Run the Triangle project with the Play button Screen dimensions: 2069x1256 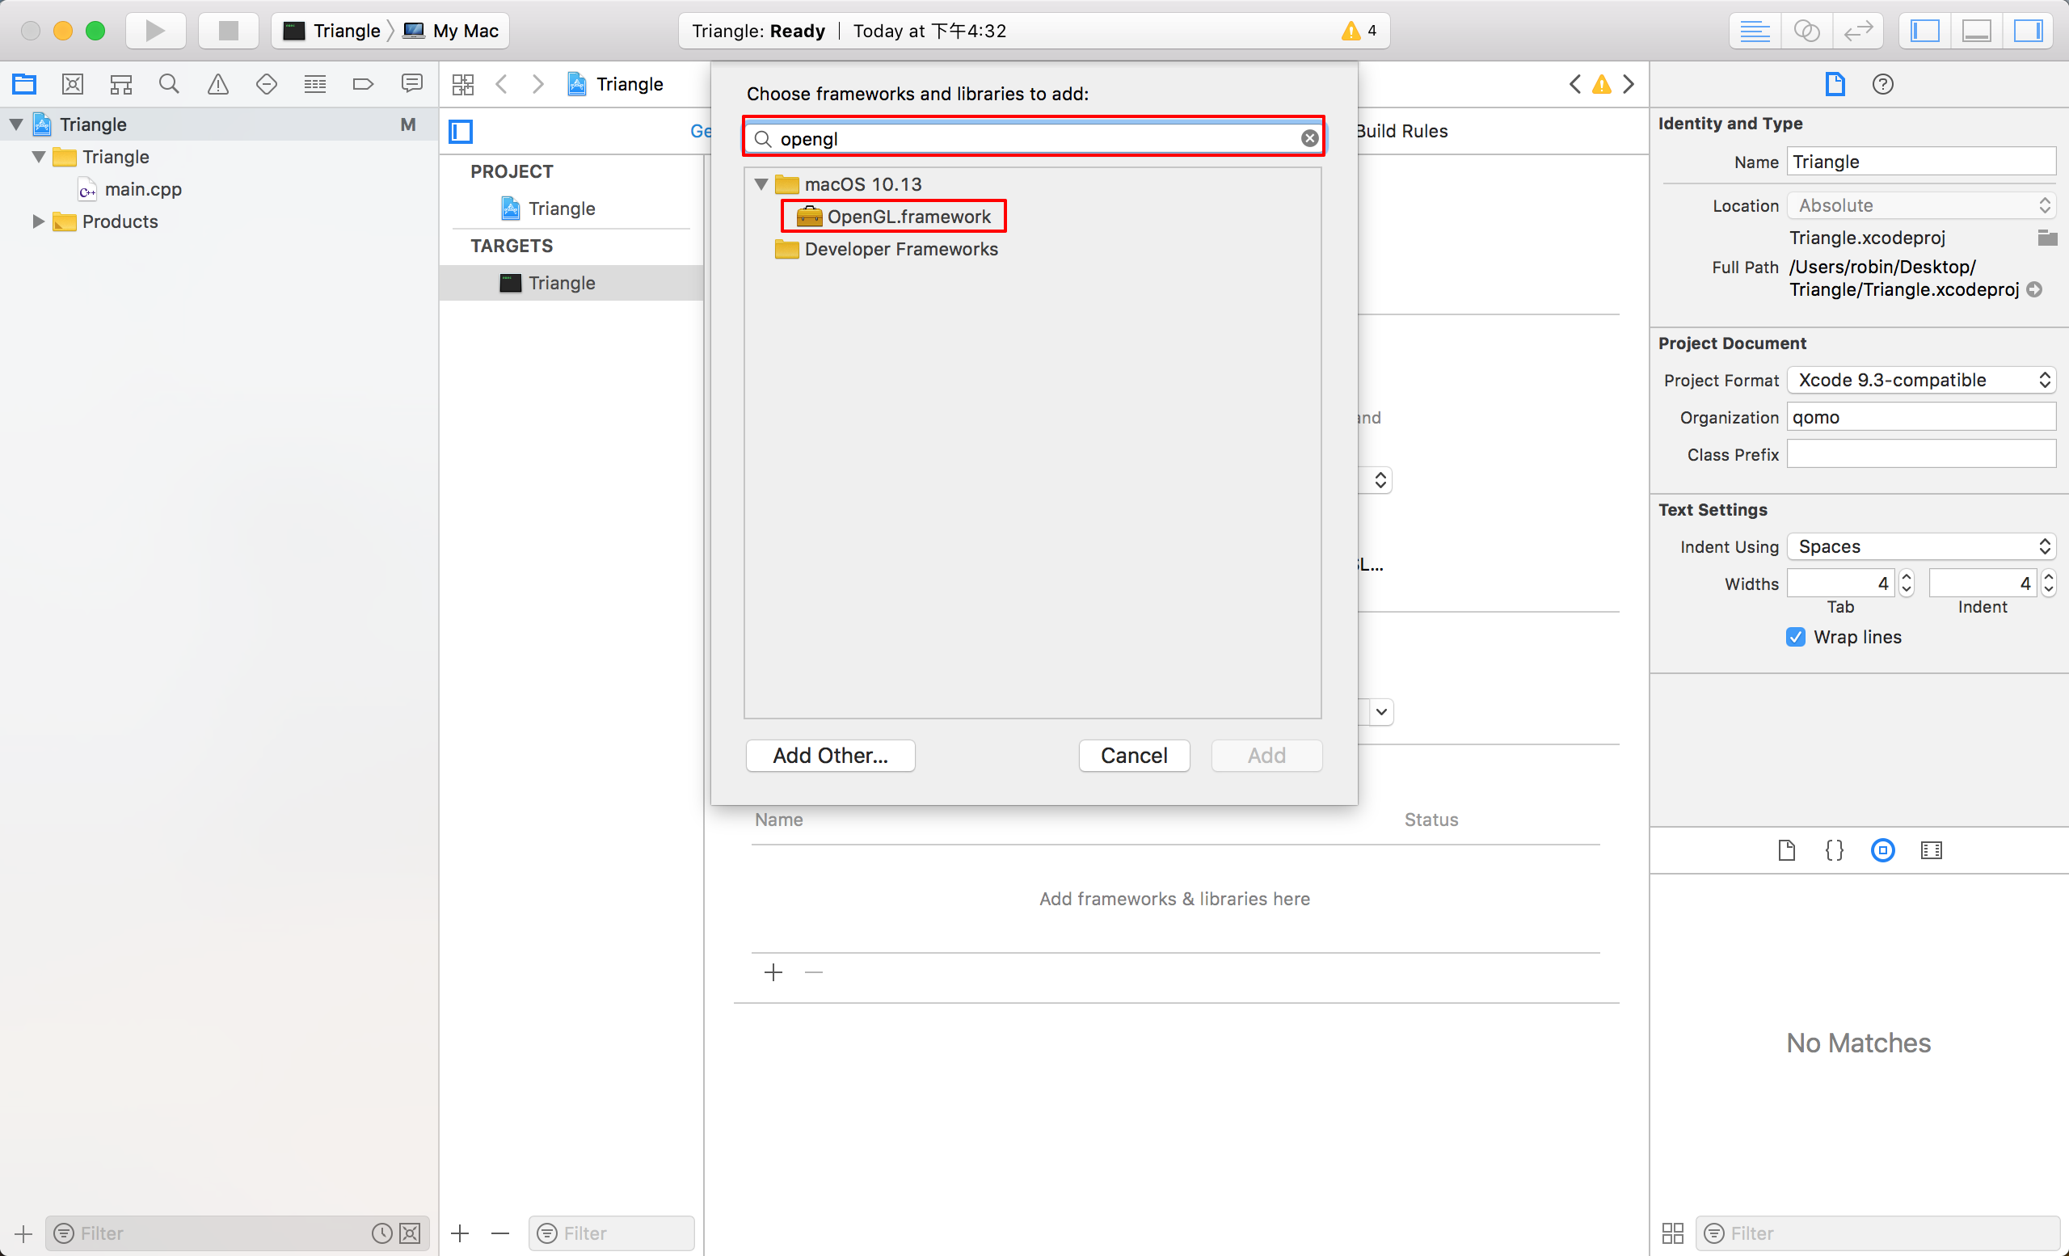(x=155, y=31)
